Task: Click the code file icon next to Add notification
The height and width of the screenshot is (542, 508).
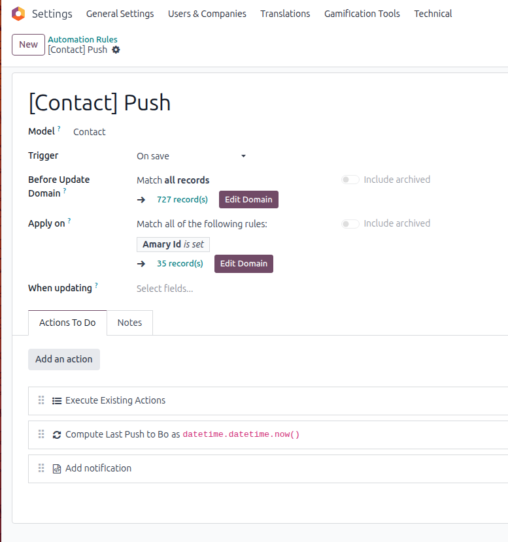Action: (57, 469)
